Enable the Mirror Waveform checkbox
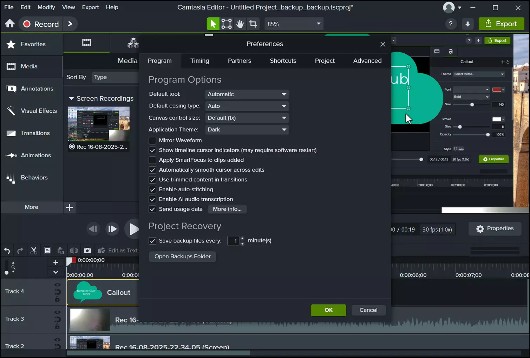This screenshot has width=530, height=358. coord(152,140)
